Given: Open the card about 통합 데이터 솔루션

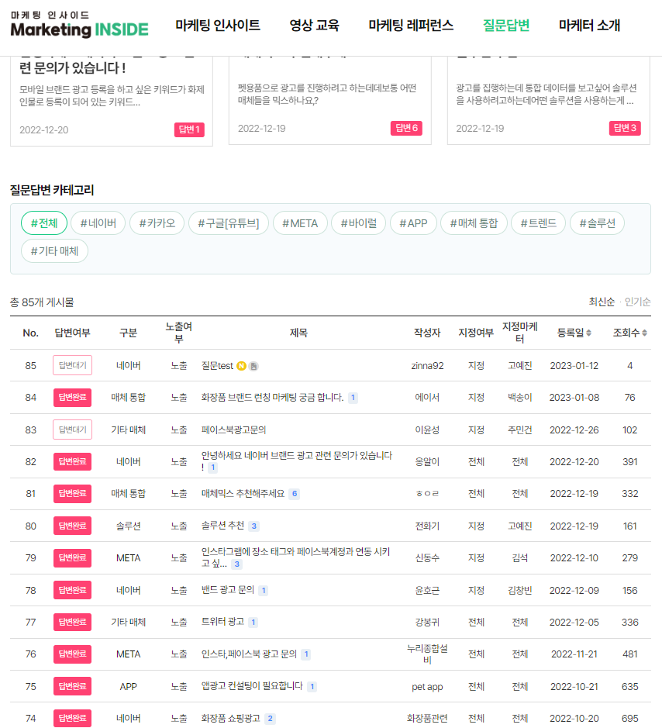Looking at the screenshot, I should point(548,100).
